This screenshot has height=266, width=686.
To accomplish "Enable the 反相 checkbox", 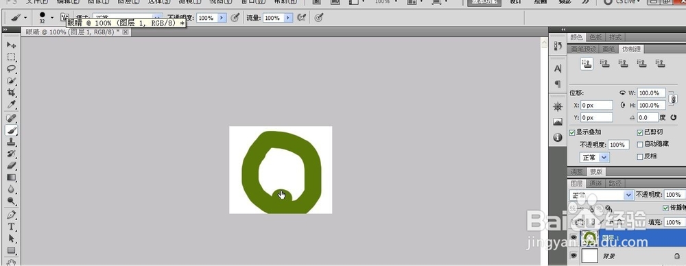I will (641, 156).
